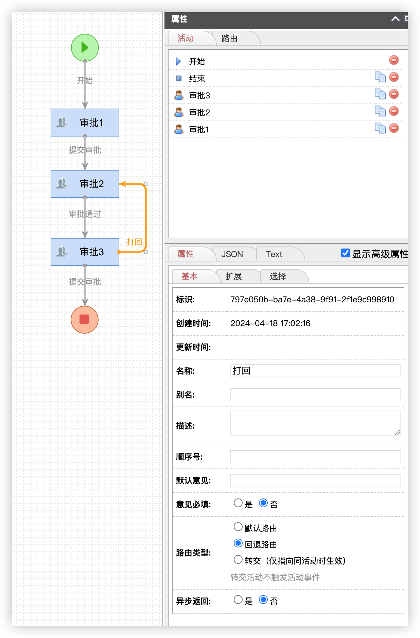Click the orange 打回 route label
420x638 pixels.
click(134, 242)
